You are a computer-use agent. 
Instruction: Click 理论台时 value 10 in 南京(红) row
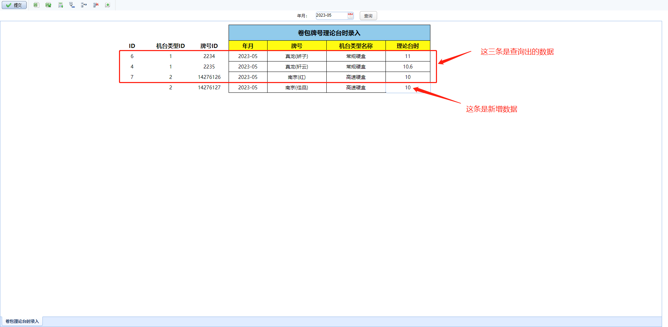408,77
